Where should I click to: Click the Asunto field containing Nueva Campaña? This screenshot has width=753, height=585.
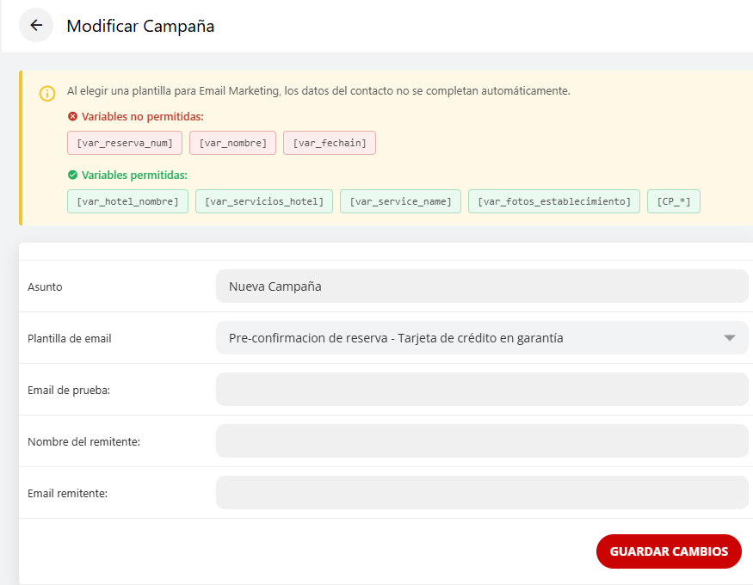(x=482, y=286)
